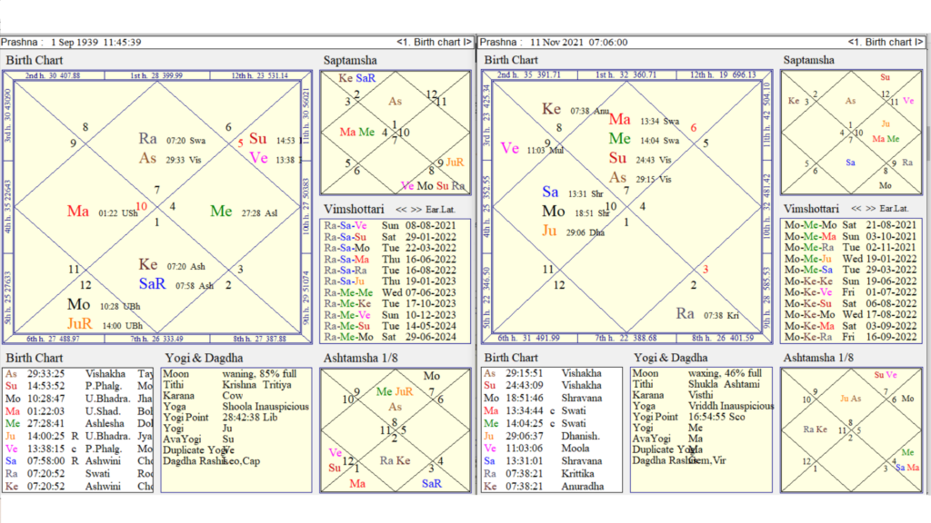Click the Ma 13:34:44 Swati table row
The width and height of the screenshot is (931, 523).
[x=552, y=410]
